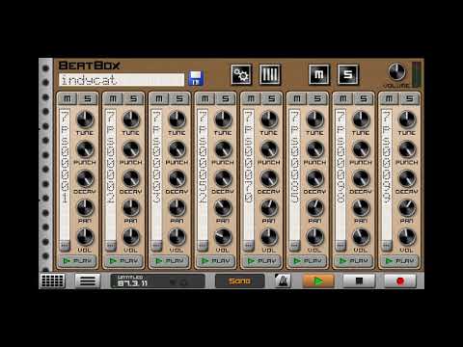463x347 pixels.
Task: Start recording with the red record button
Action: (x=400, y=281)
